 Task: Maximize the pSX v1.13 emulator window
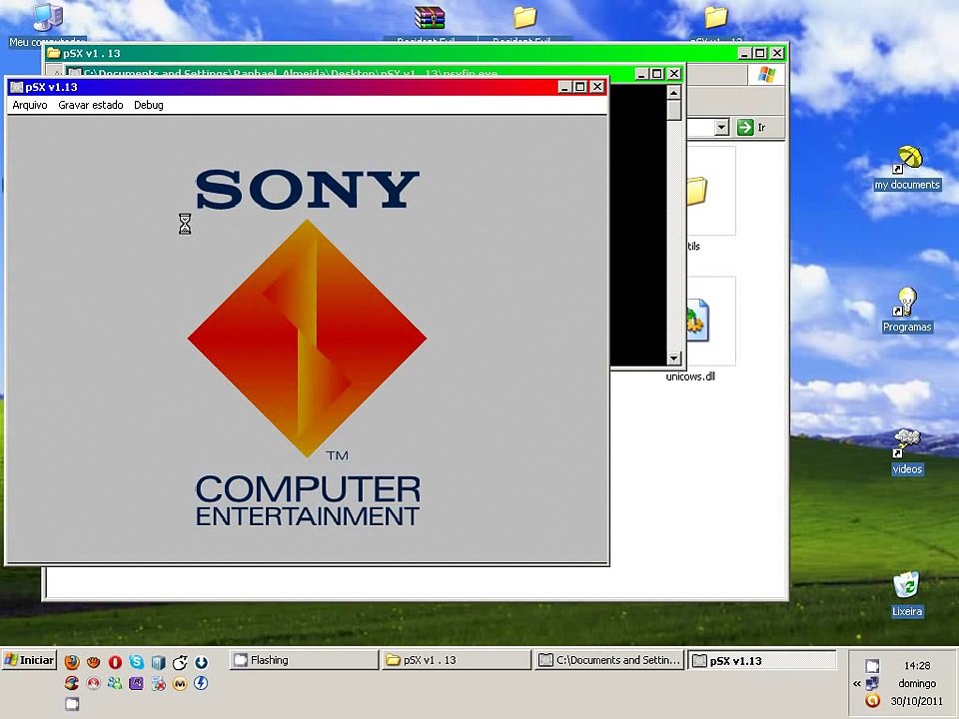click(580, 87)
